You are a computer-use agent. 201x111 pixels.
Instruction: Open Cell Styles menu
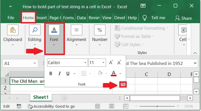coord(129,44)
